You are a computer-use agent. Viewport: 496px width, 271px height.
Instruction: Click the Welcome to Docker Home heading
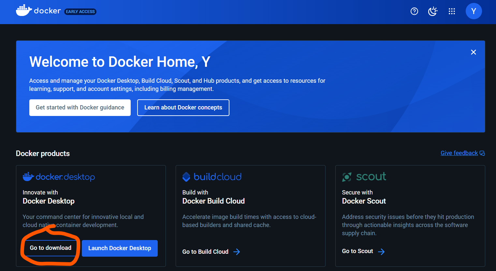click(120, 62)
